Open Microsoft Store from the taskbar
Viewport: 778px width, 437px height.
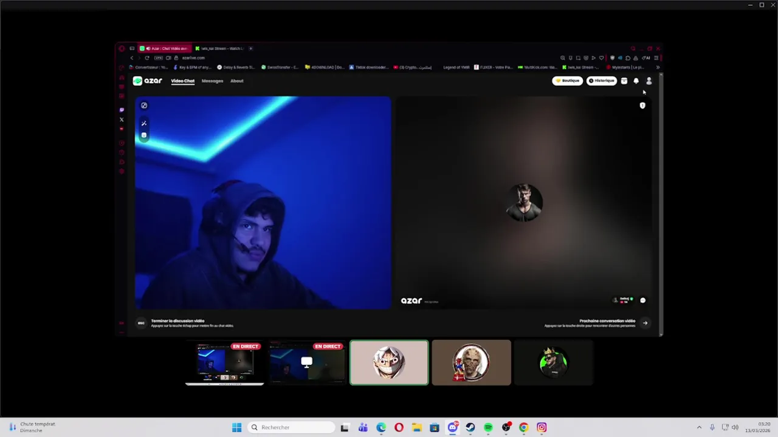tap(435, 427)
